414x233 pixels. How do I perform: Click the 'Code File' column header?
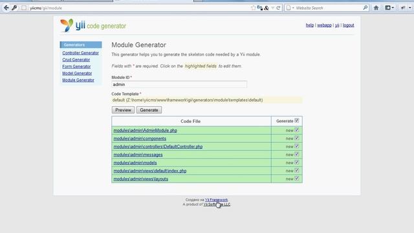191,121
